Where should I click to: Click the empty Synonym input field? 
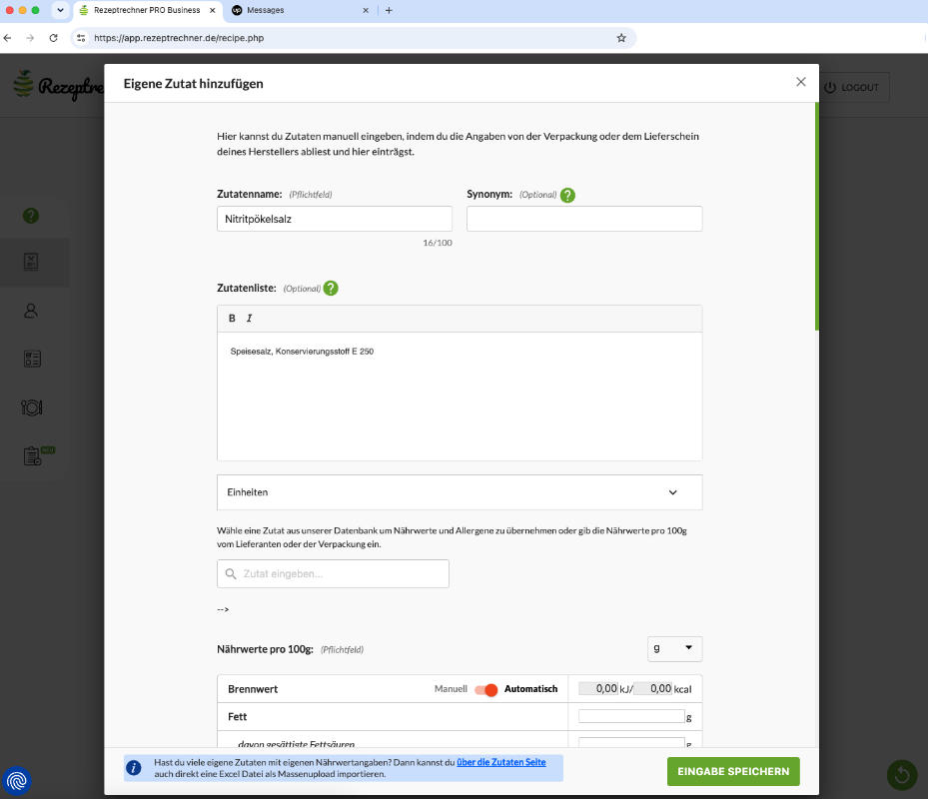click(x=584, y=219)
